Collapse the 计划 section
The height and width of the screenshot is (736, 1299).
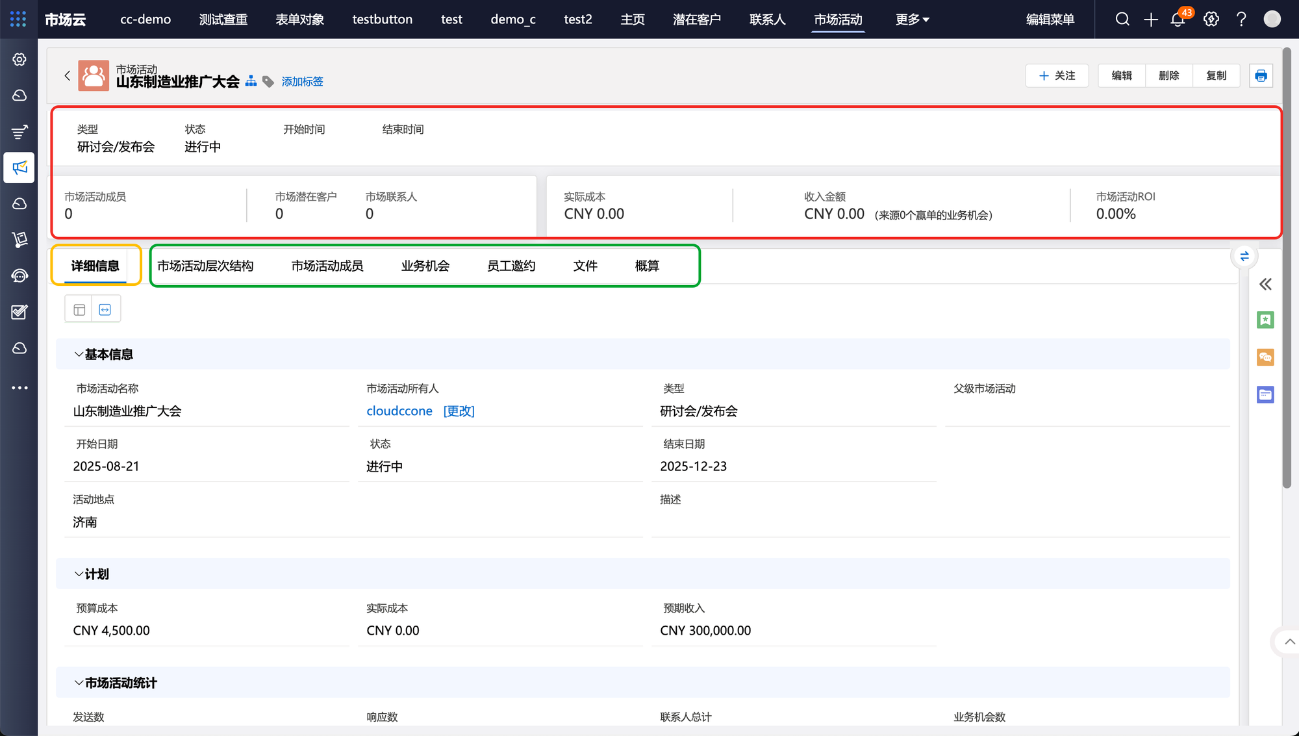coord(79,574)
